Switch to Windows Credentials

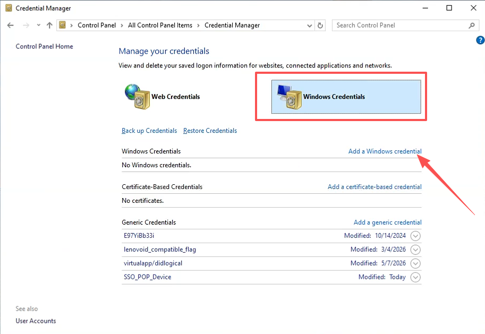[x=346, y=97]
